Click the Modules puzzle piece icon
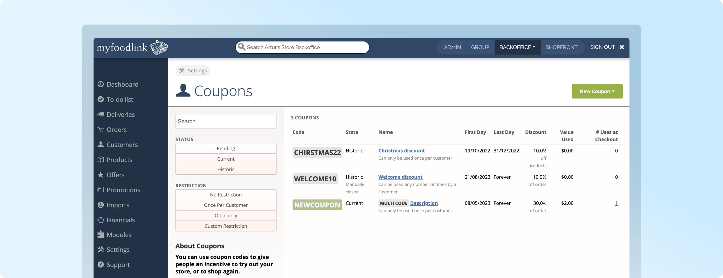The image size is (723, 278). (101, 234)
